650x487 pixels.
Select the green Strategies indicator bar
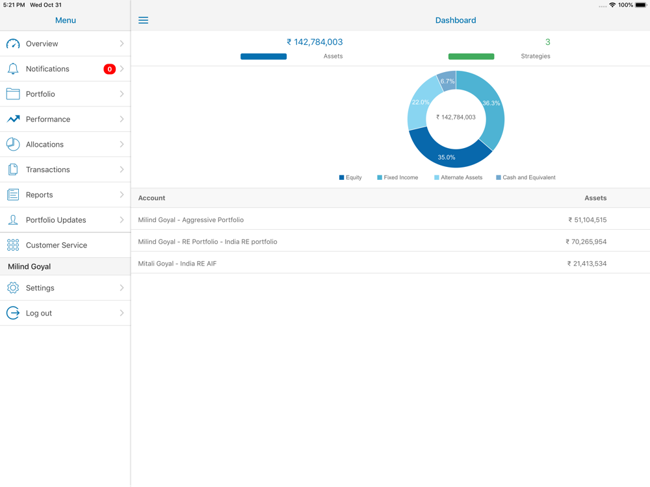click(x=471, y=56)
